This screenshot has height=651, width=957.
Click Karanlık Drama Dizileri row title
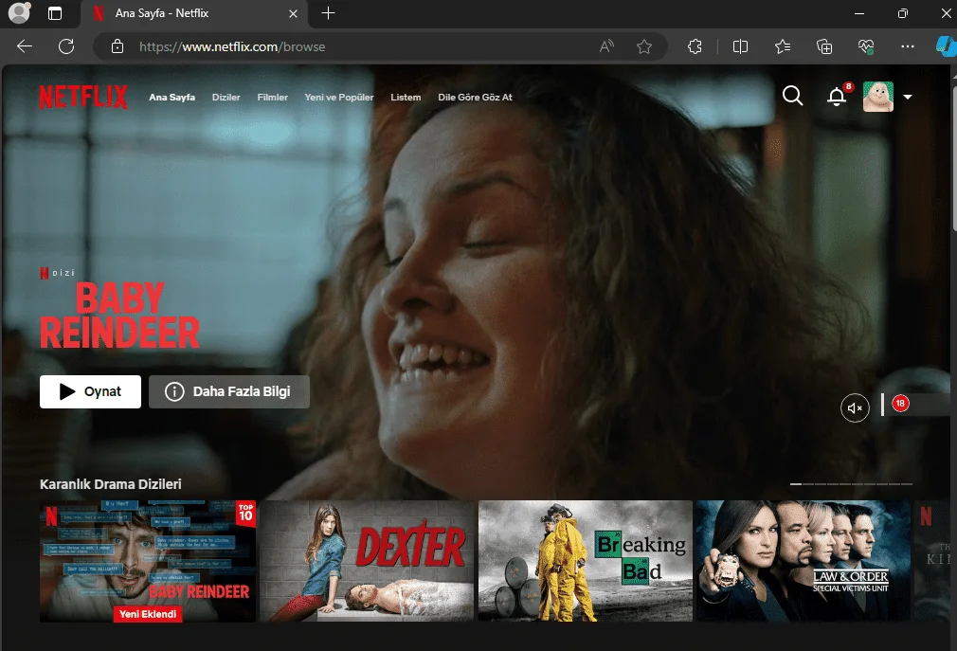(111, 484)
